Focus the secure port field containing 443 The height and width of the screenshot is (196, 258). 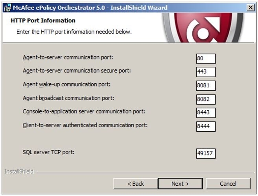[206, 72]
